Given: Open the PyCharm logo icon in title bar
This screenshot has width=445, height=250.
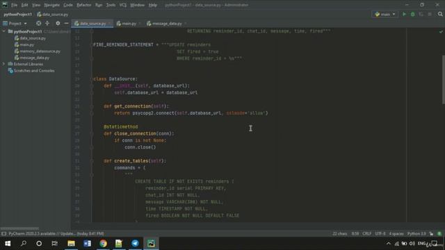Looking at the screenshot, I should tap(5, 5).
